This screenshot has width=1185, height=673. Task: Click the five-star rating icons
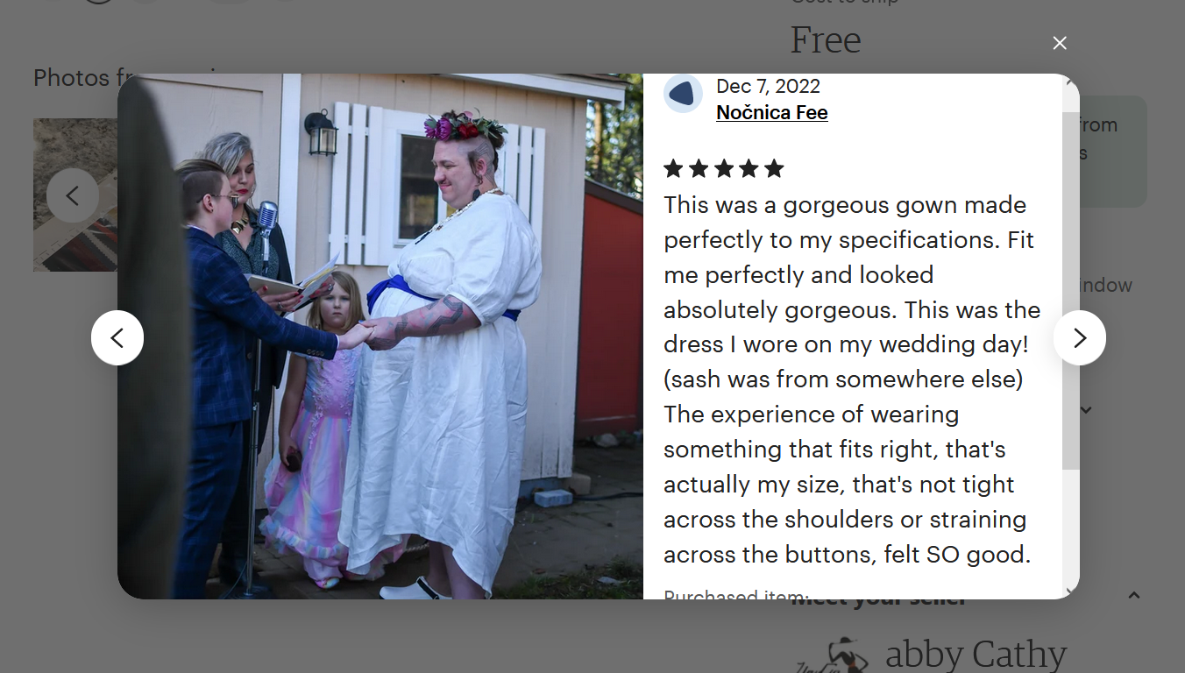[x=724, y=168]
